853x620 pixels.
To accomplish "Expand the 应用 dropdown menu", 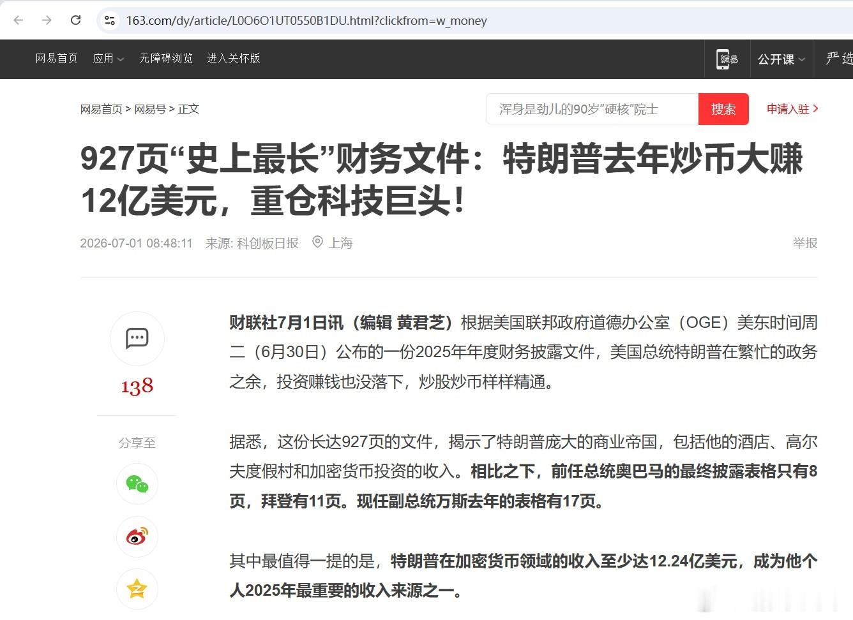I will tap(108, 58).
